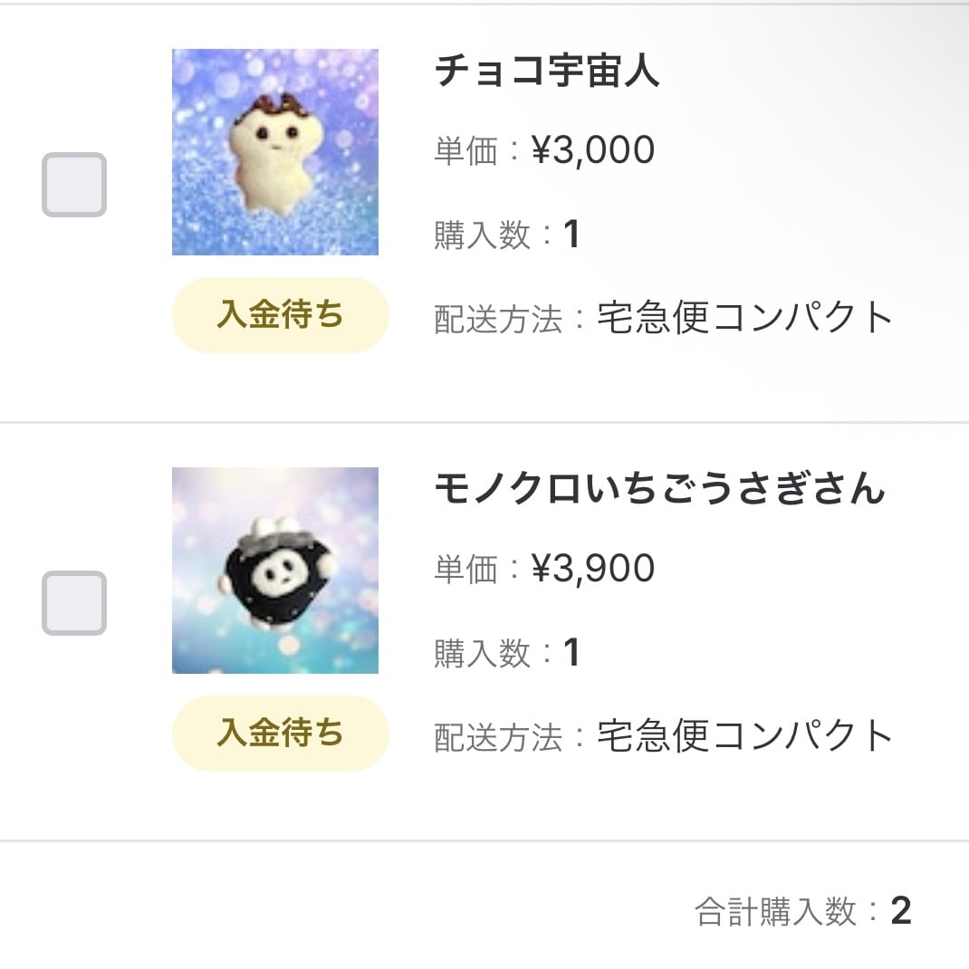Open the モノクロいちごうさぎさん item title
This screenshot has height=969, width=969.
tap(659, 490)
